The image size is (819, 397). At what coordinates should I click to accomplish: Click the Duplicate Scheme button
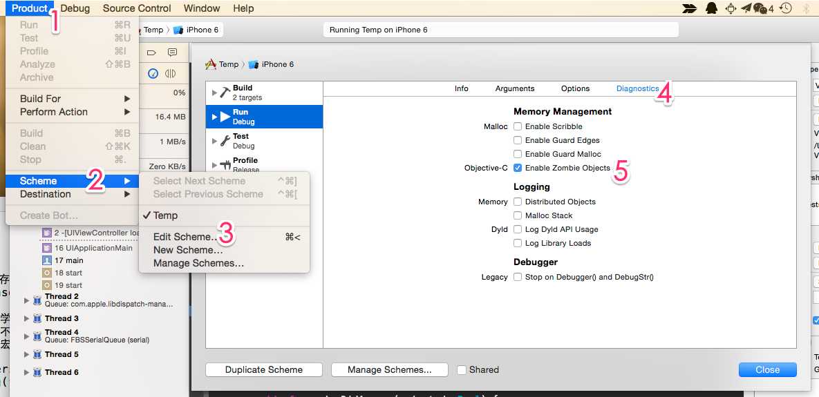pyautogui.click(x=264, y=370)
